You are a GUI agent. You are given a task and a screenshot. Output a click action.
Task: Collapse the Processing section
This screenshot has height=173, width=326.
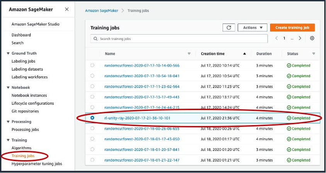click(x=8, y=122)
